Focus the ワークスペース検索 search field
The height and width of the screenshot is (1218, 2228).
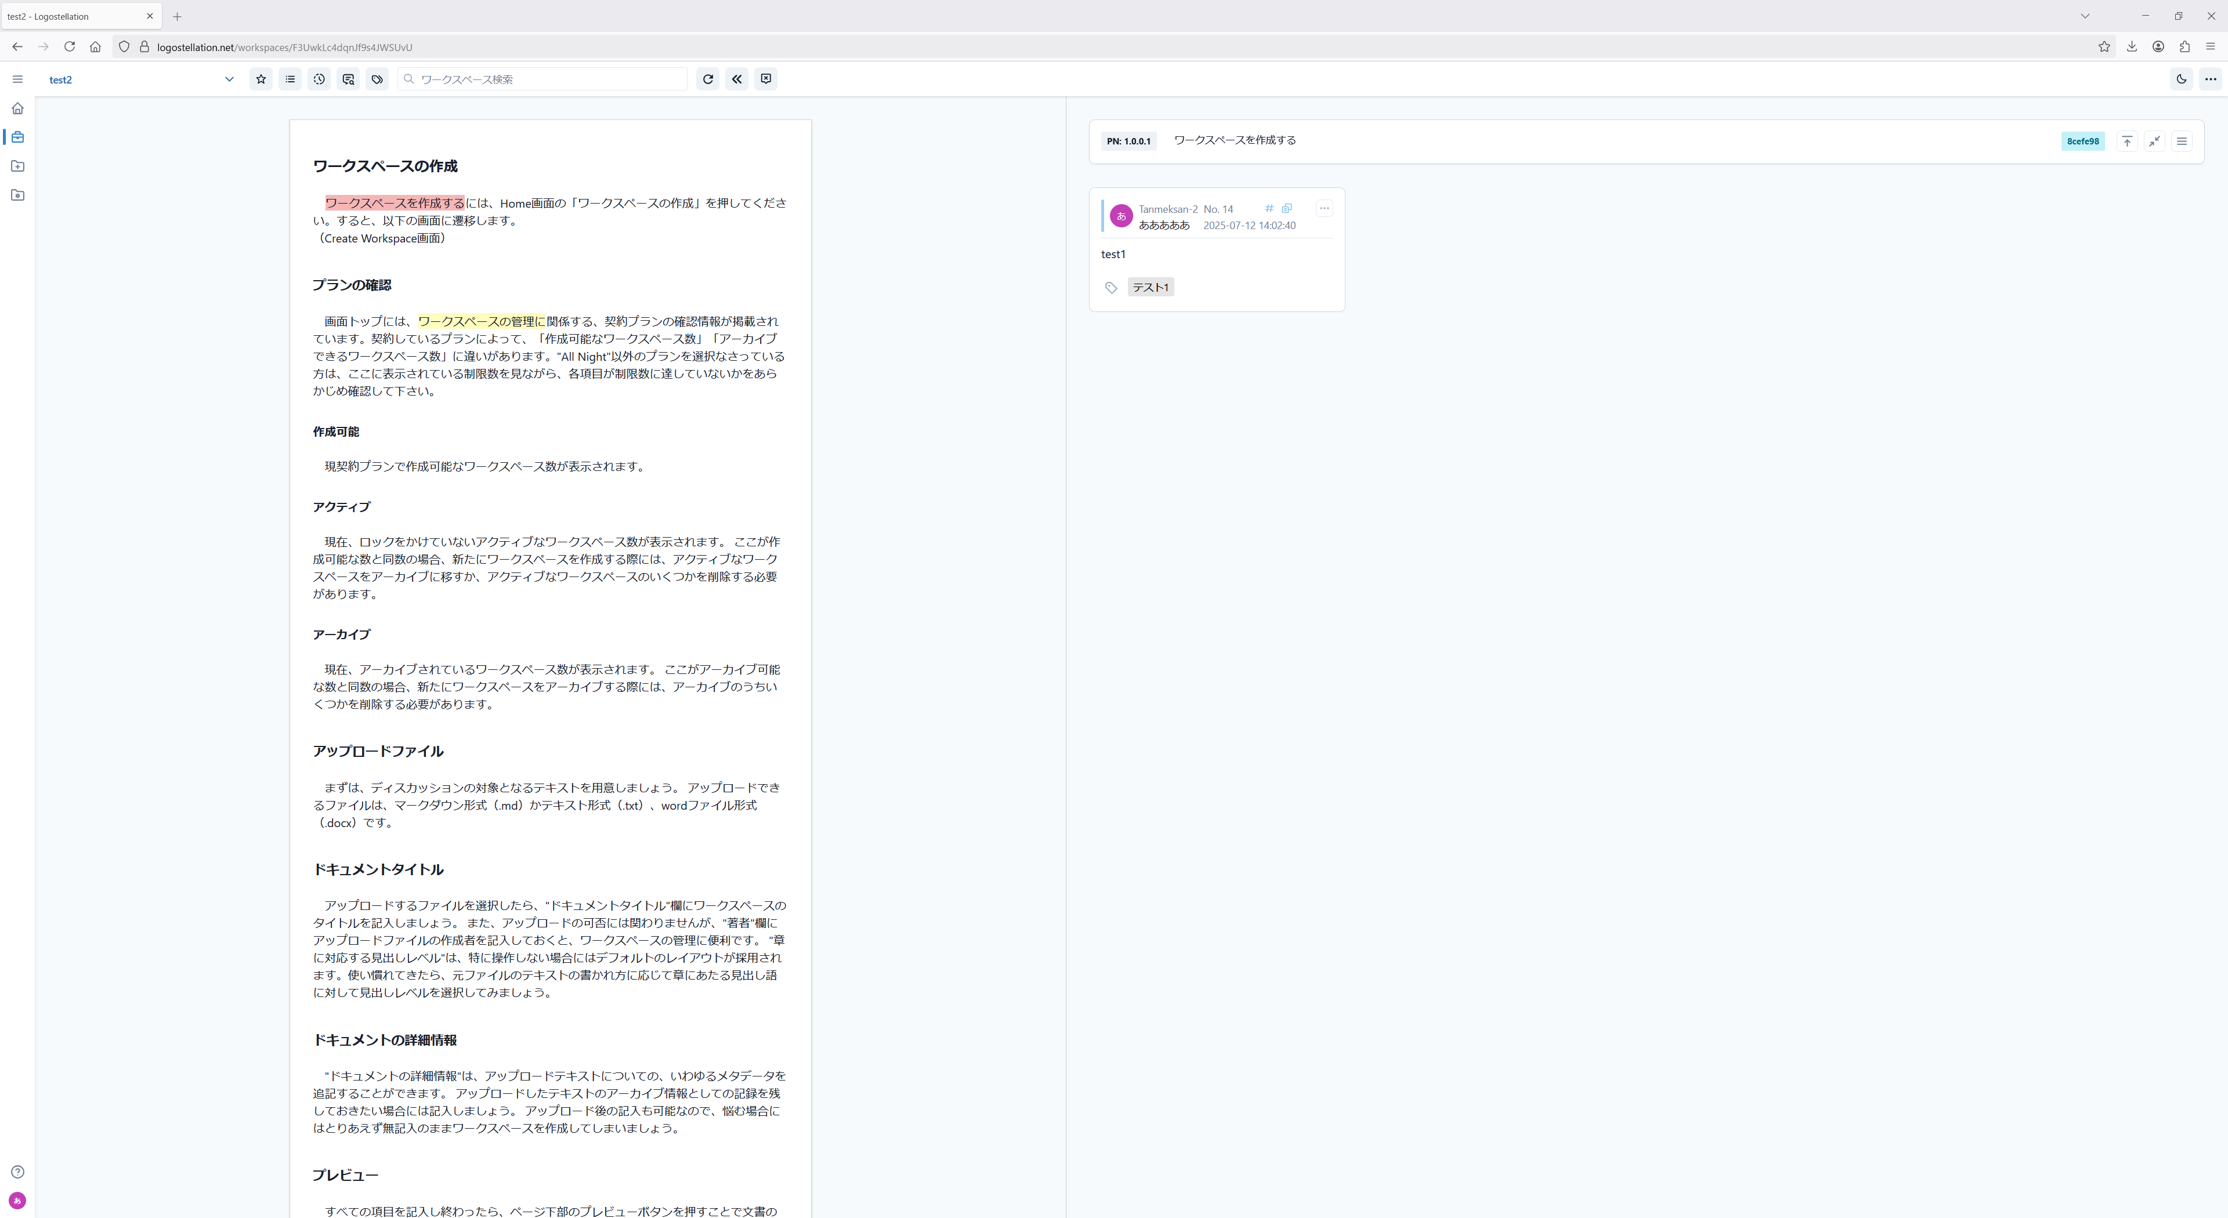(550, 79)
